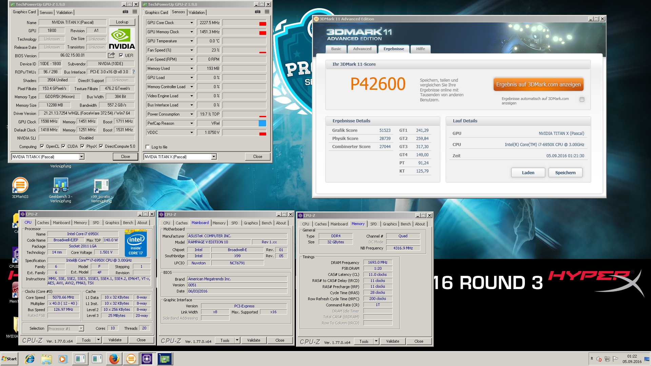Open Tools dropdown arrow in CPU-Z Memory window
651x366 pixels.
click(x=376, y=342)
